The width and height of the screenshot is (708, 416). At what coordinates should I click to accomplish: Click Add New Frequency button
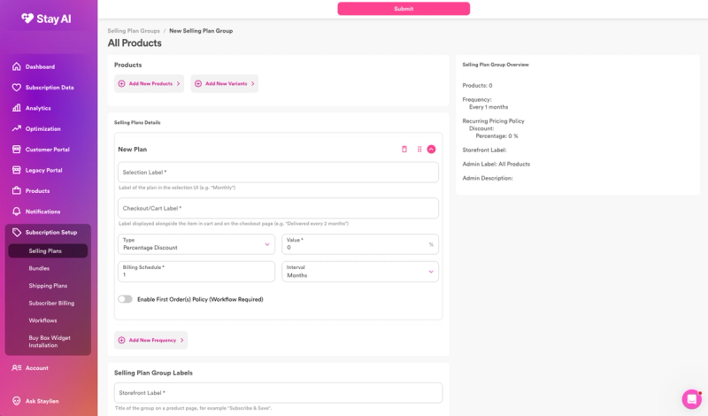pyautogui.click(x=150, y=340)
